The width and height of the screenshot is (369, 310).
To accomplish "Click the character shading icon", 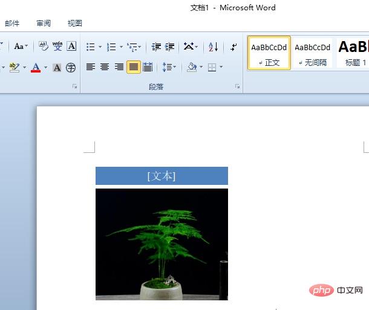I will [x=57, y=67].
